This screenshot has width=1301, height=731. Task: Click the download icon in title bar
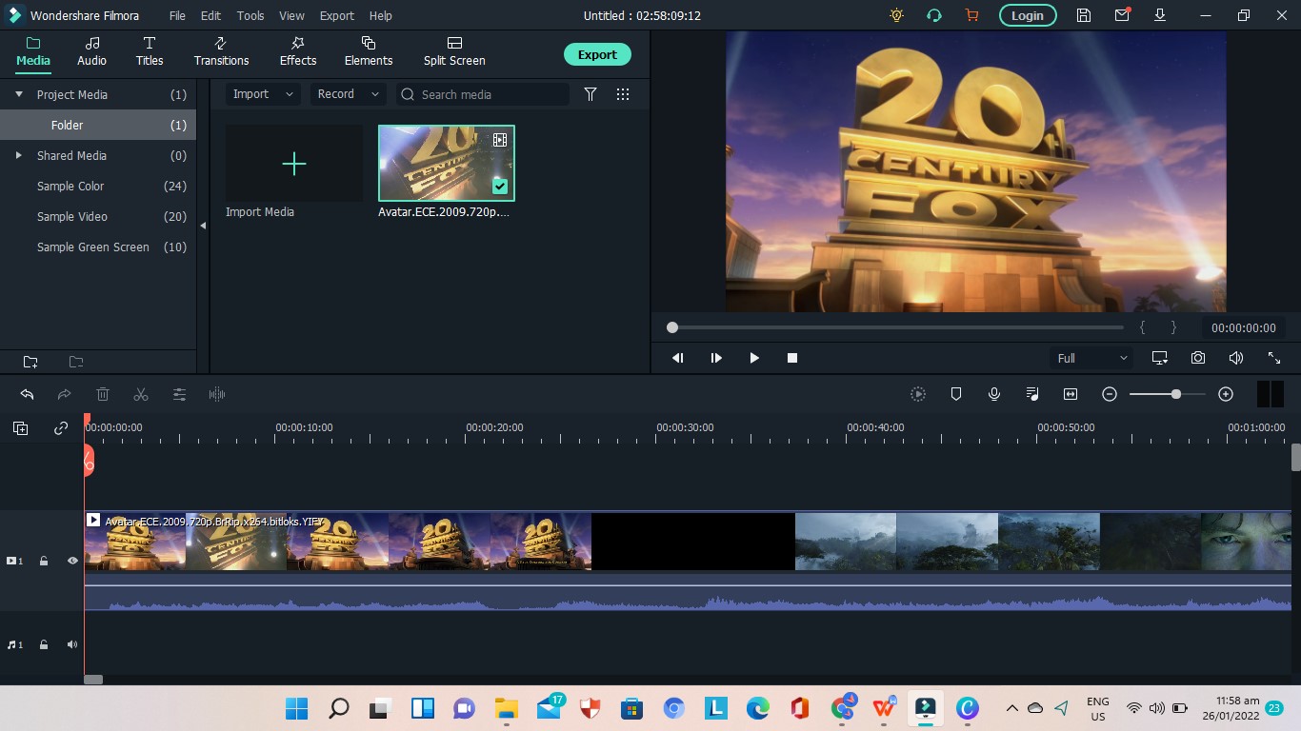[1160, 15]
